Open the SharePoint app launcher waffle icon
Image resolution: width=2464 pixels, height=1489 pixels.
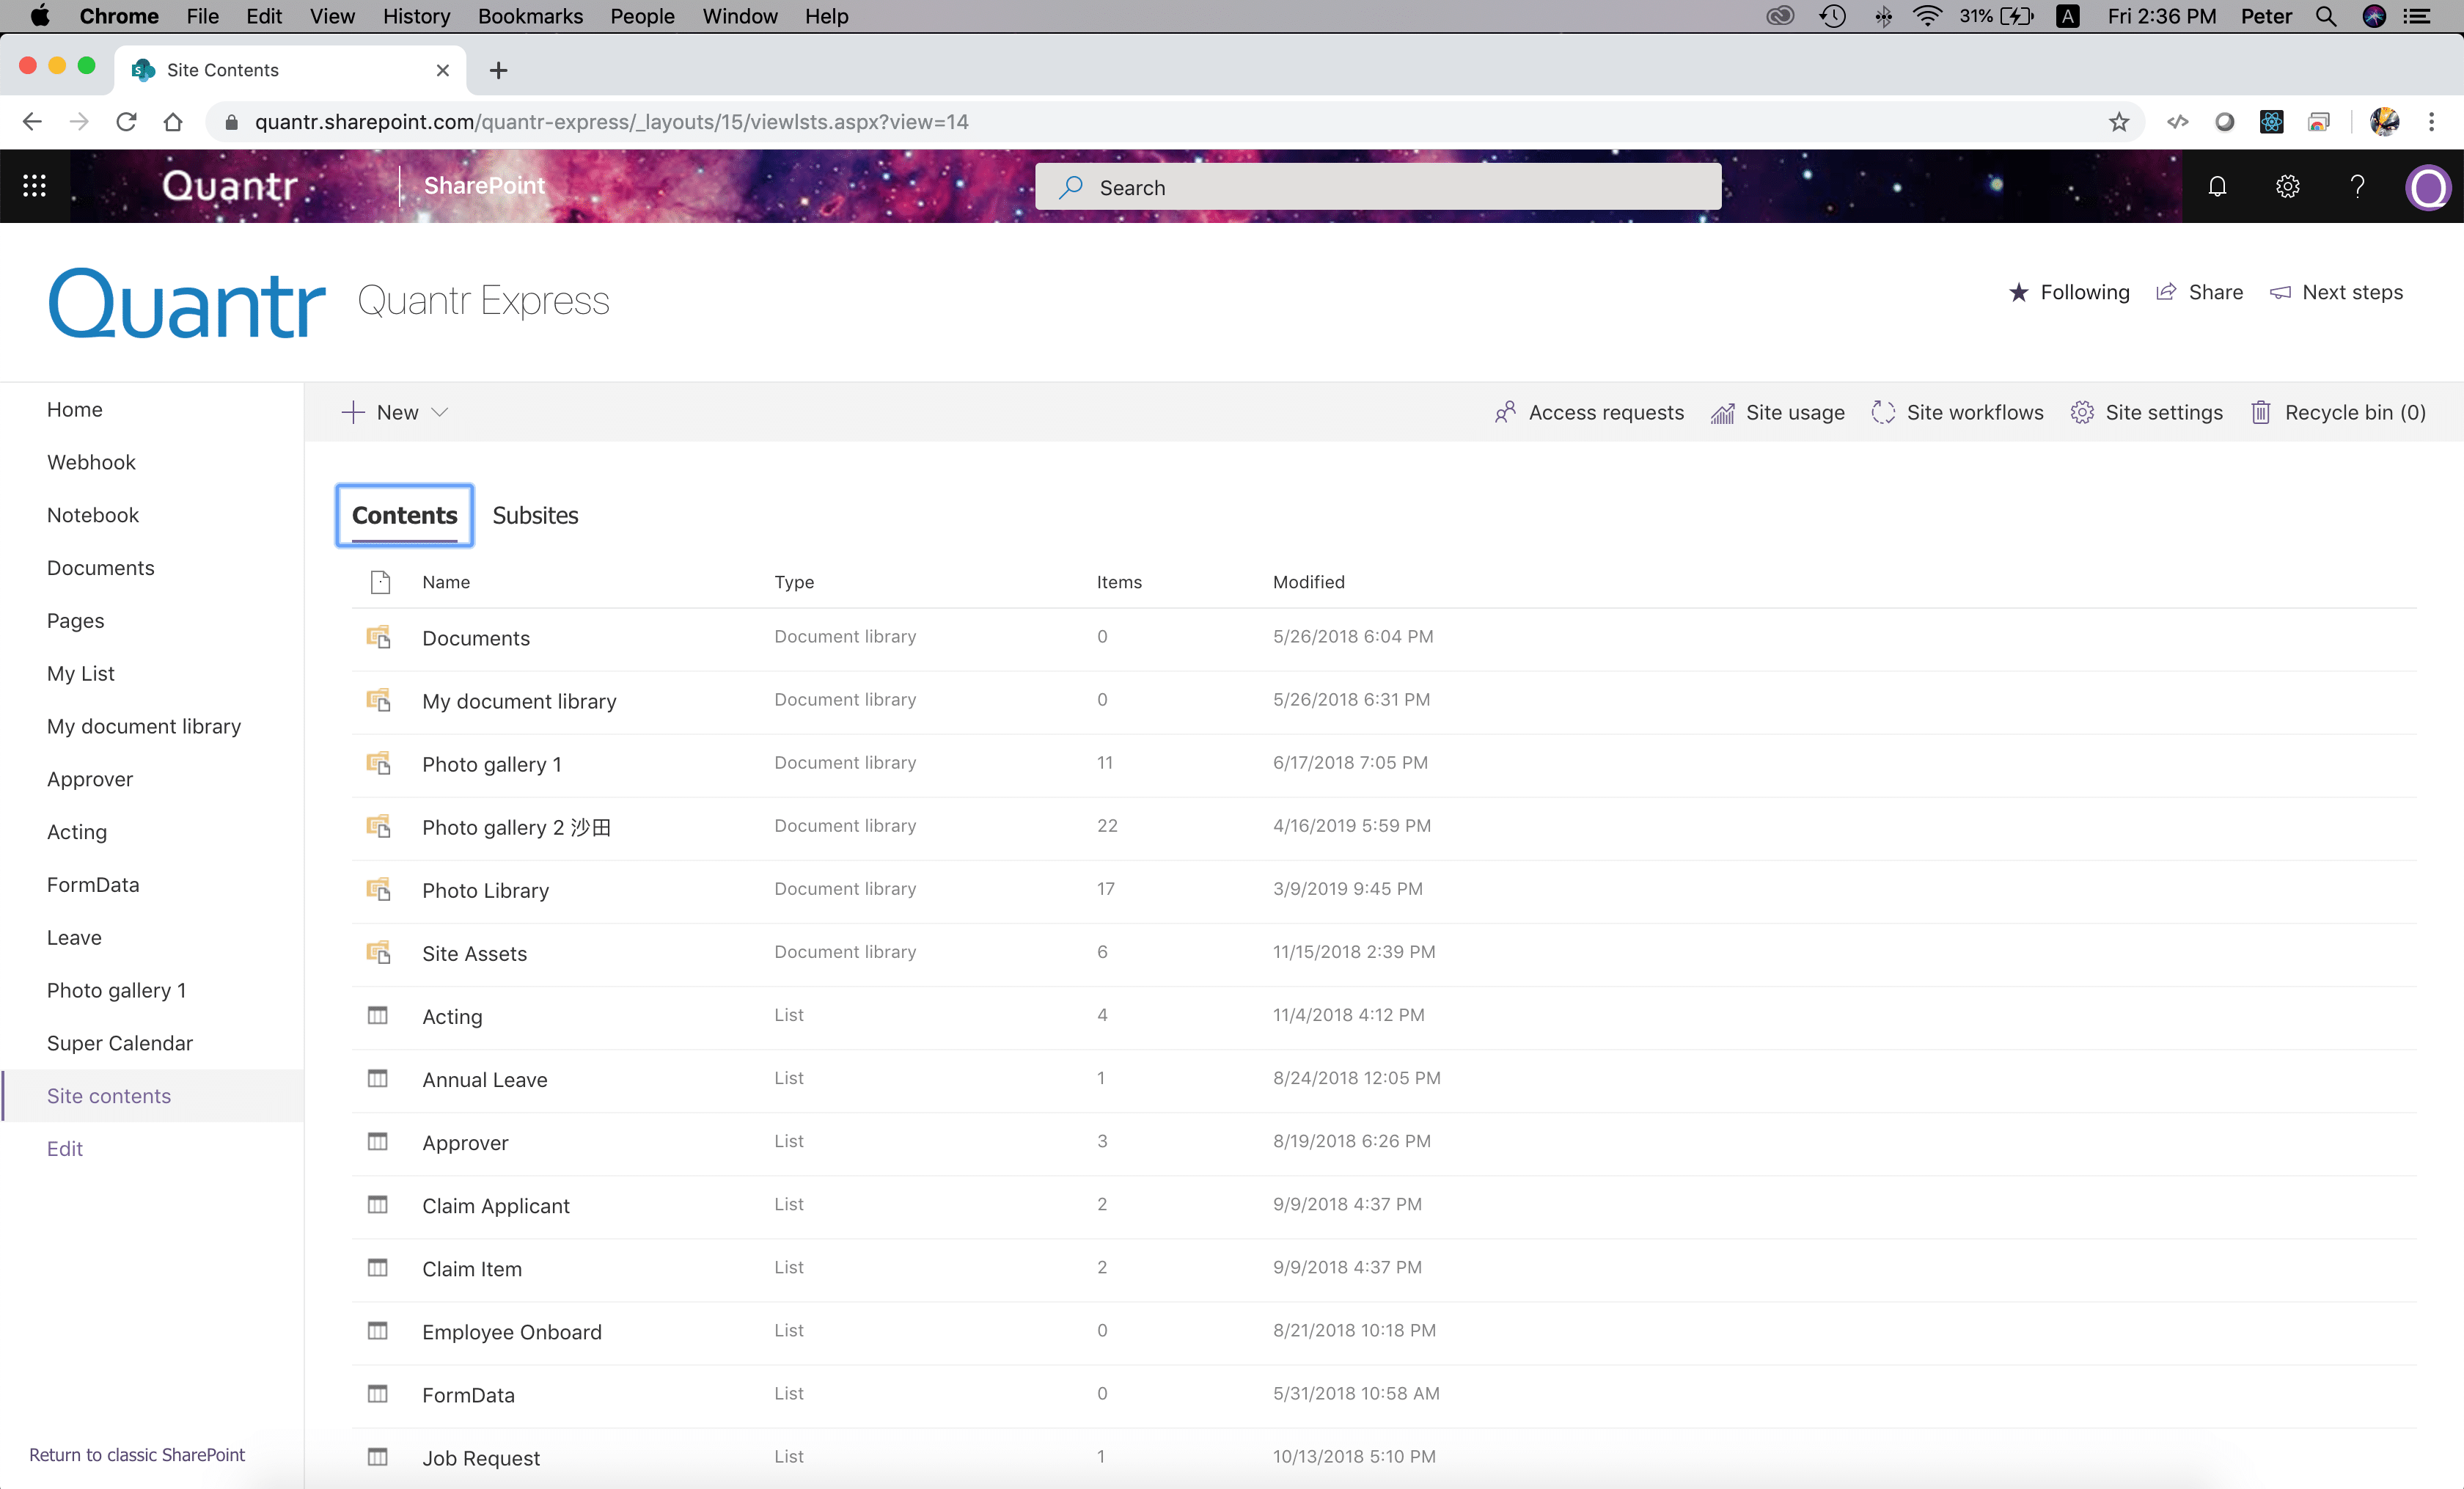35,186
